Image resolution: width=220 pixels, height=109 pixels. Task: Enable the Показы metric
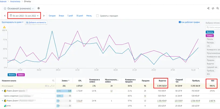(210, 39)
